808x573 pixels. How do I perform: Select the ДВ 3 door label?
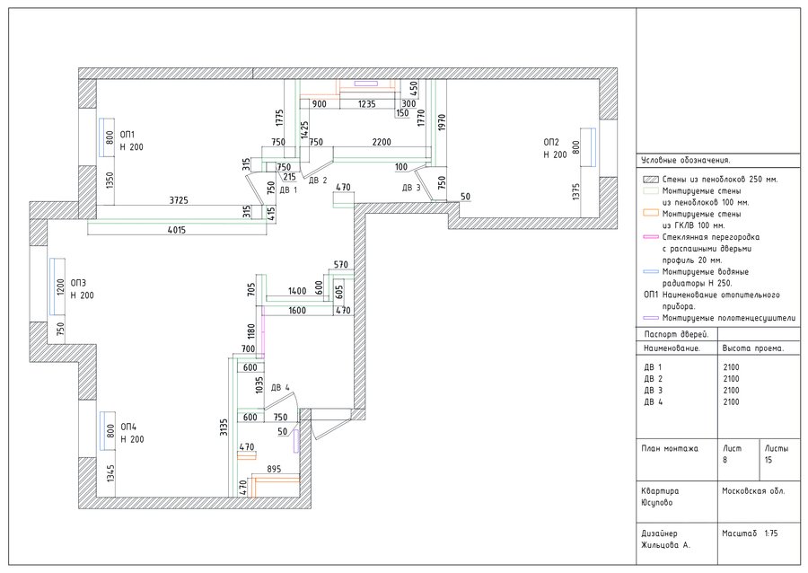tap(411, 188)
